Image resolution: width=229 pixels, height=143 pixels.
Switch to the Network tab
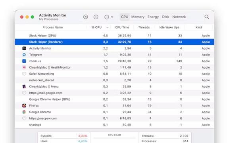179,17
